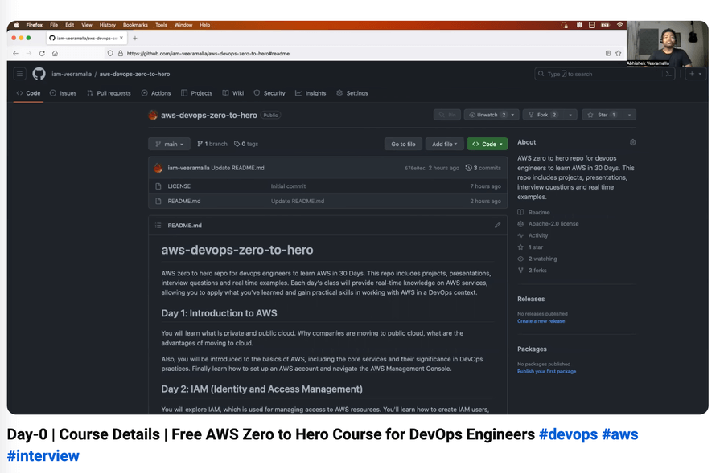This screenshot has height=473, width=724.
Task: Expand the Unwatch dropdown arrow
Action: click(x=513, y=115)
